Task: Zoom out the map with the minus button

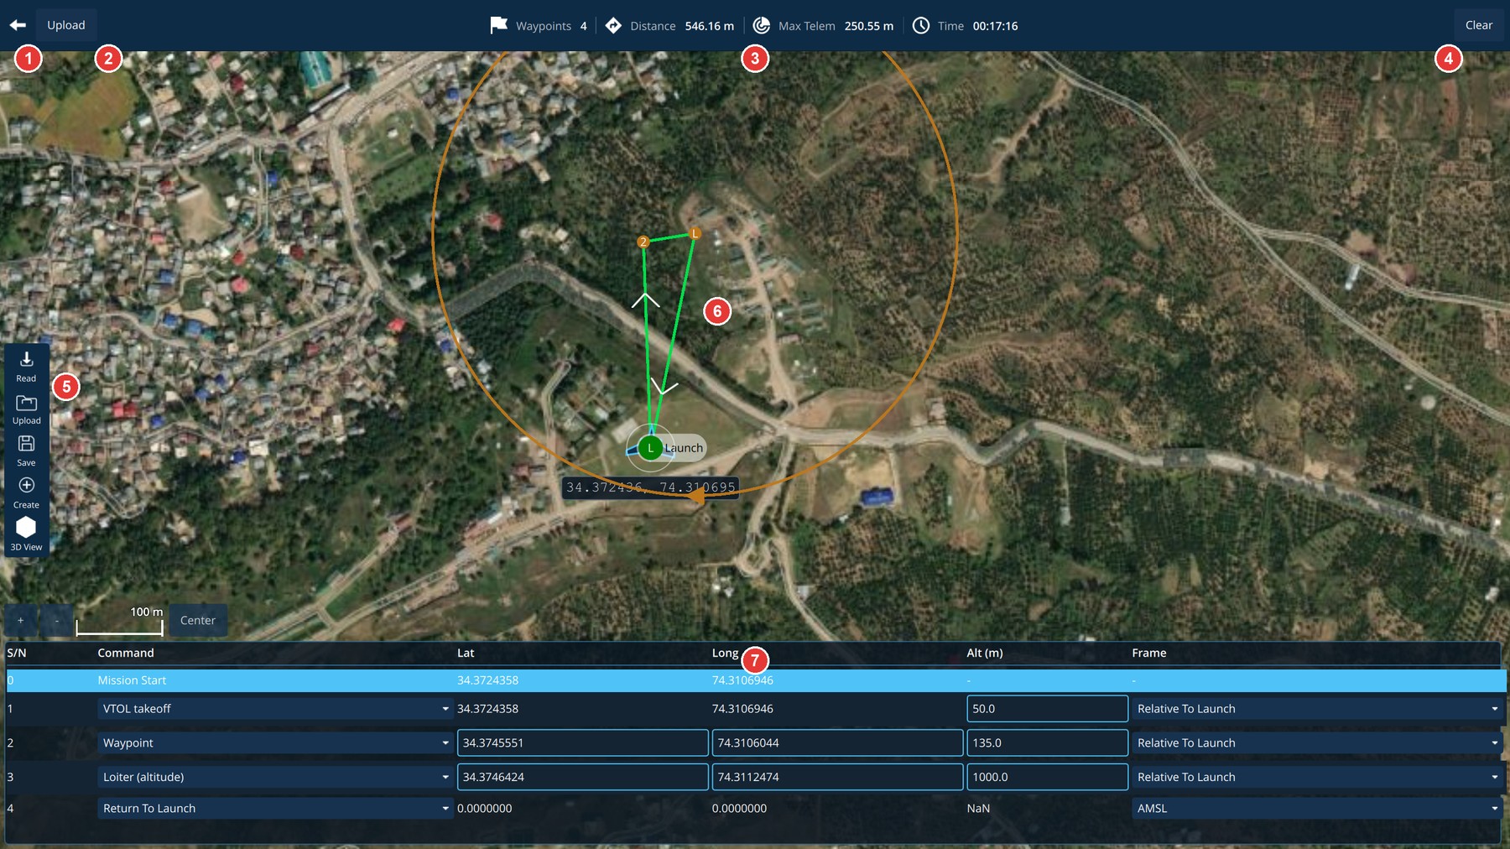Action: pos(56,620)
